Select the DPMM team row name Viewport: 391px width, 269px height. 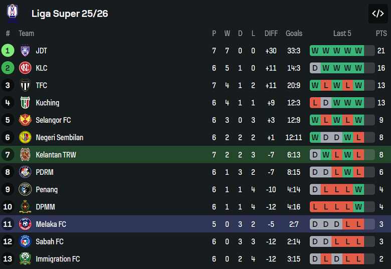pos(45,207)
